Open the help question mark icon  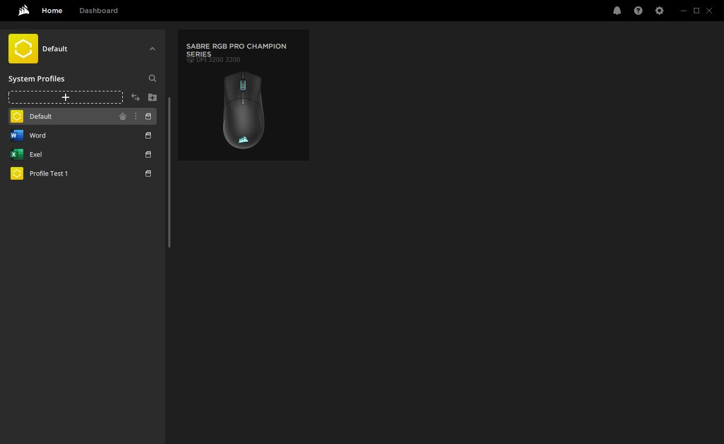[x=638, y=11]
